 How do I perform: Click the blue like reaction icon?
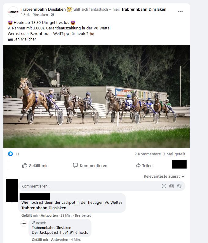coord(10,154)
